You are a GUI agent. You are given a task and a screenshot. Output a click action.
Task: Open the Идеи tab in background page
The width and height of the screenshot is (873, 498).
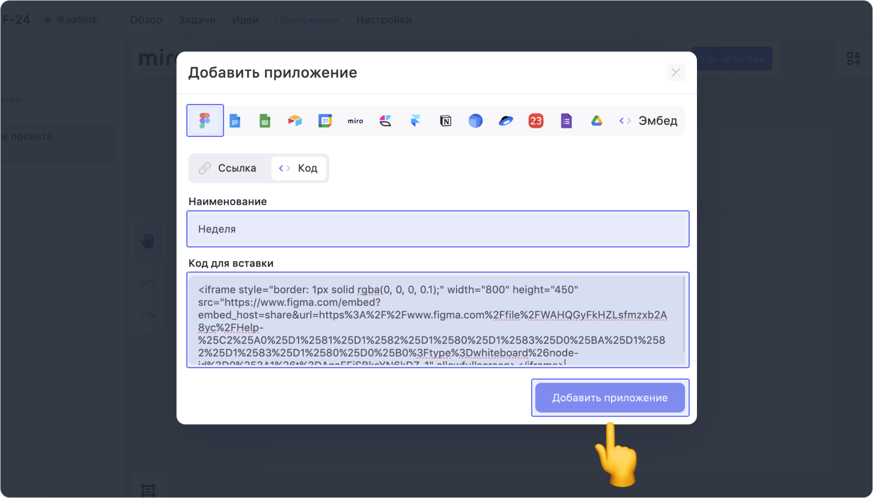pos(245,20)
